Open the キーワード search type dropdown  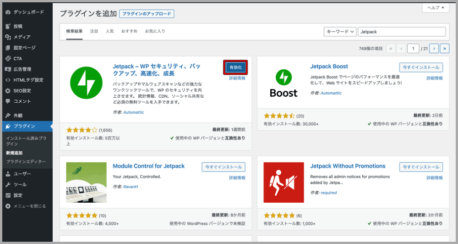coord(340,32)
